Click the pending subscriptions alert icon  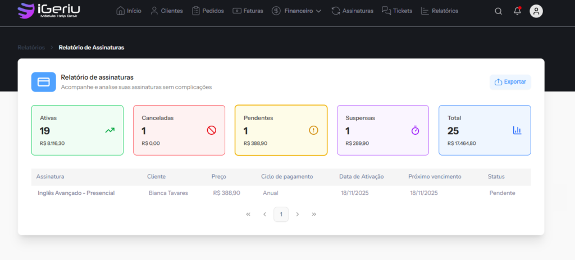(x=313, y=130)
